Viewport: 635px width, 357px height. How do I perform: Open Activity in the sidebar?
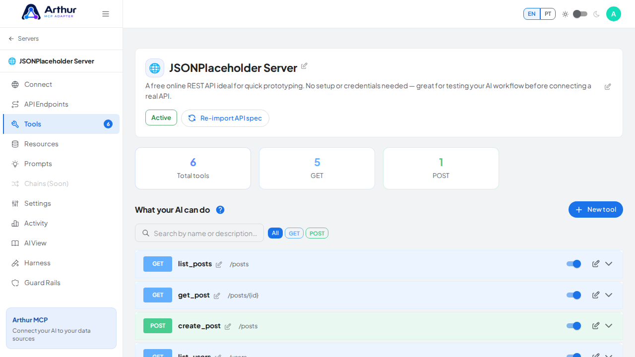(62, 223)
